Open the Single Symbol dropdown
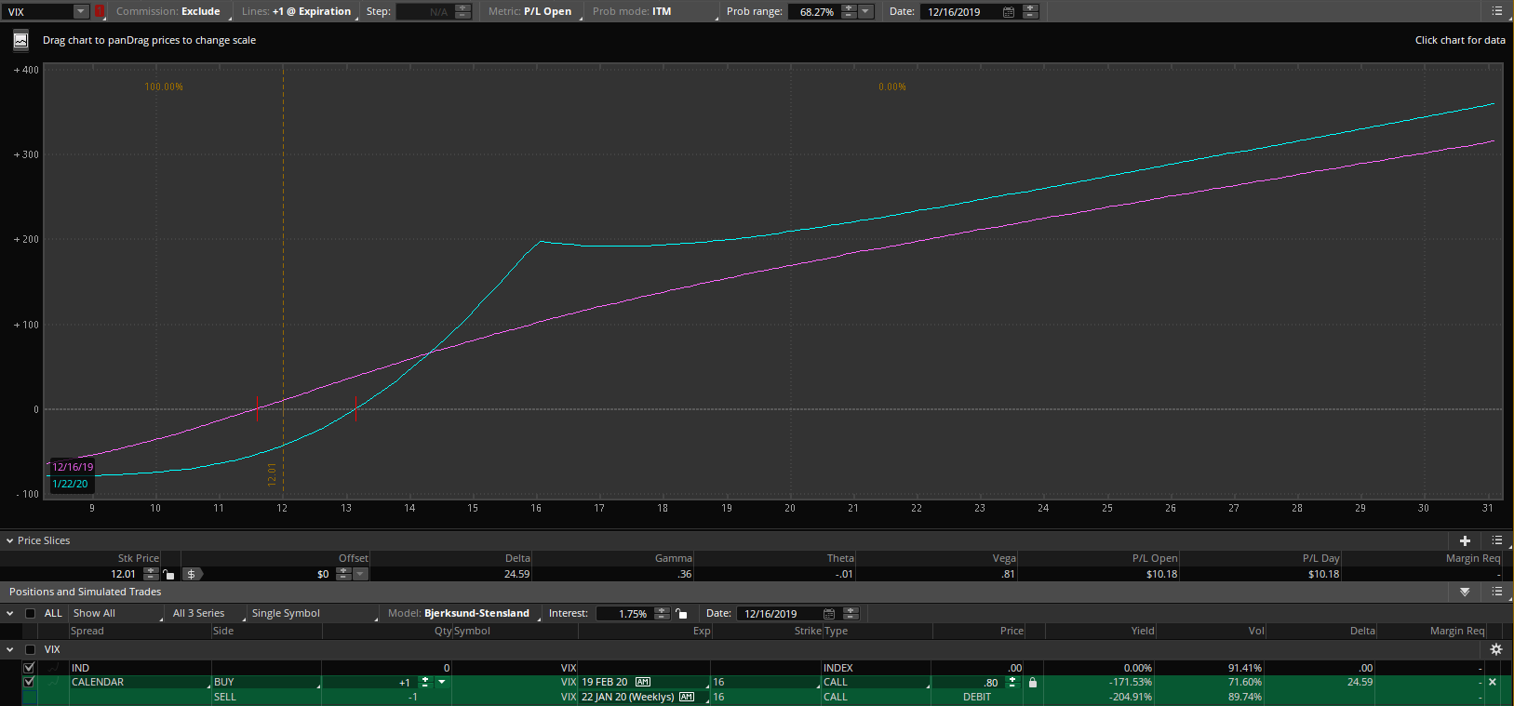Screen dimensions: 1514x706 coord(315,614)
